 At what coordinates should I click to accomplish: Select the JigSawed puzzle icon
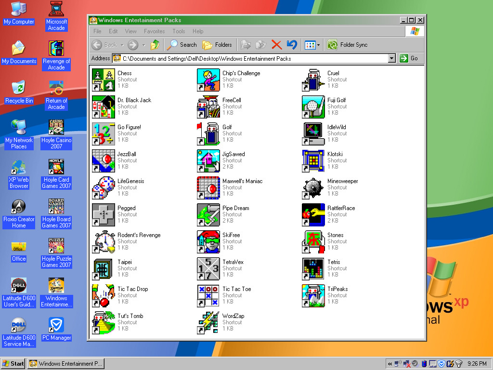[208, 161]
